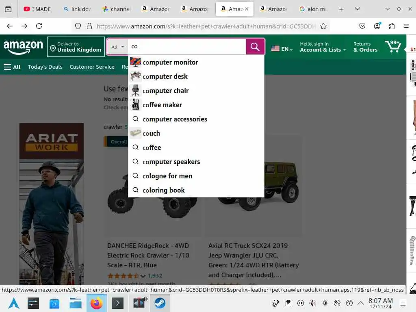This screenshot has width=416, height=312.
Task: Open the clipboard tray icon
Action: coord(288,303)
